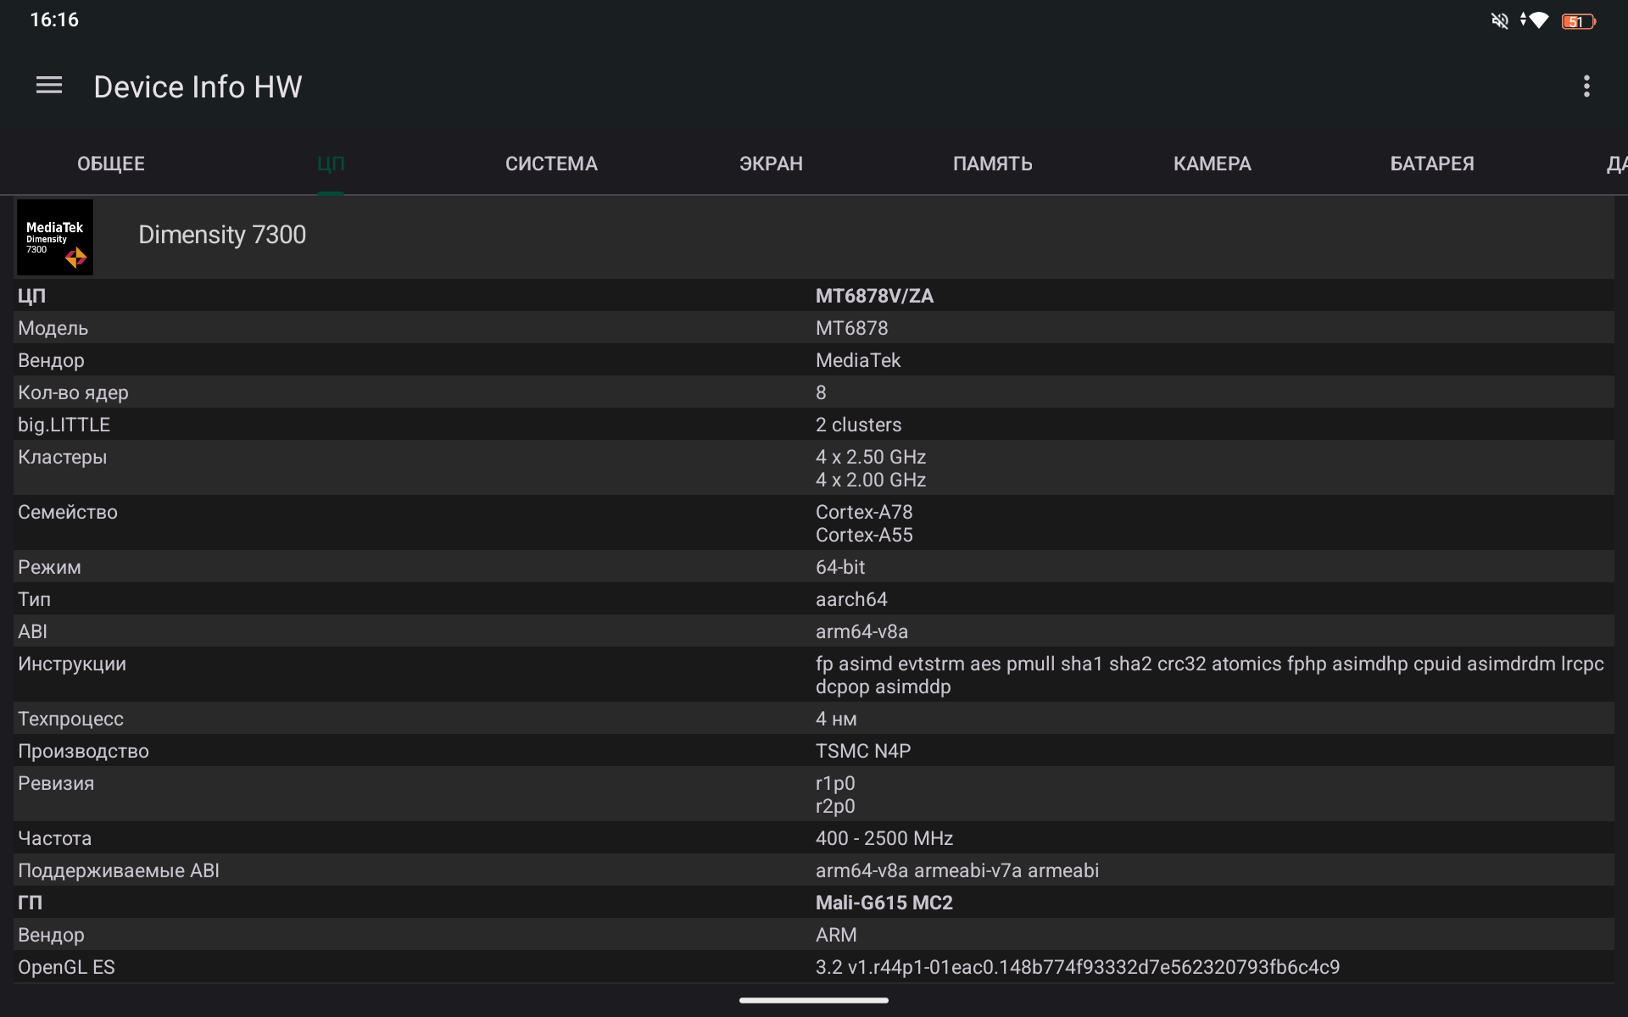This screenshot has width=1628, height=1017.
Task: Tap the OpenGL ES version row
Action: (1077, 967)
